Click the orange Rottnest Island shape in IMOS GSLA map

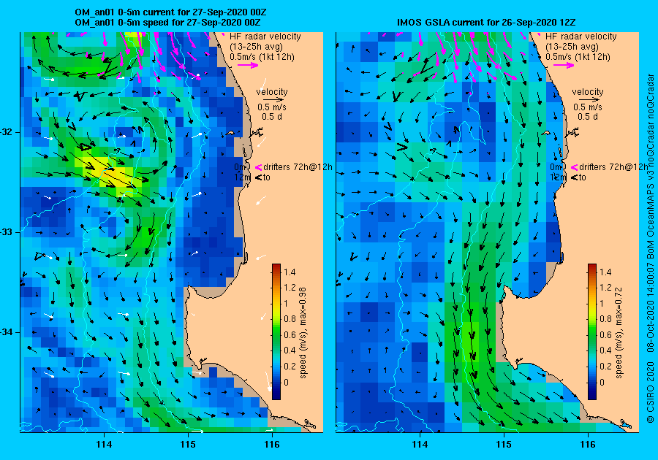tap(545, 133)
